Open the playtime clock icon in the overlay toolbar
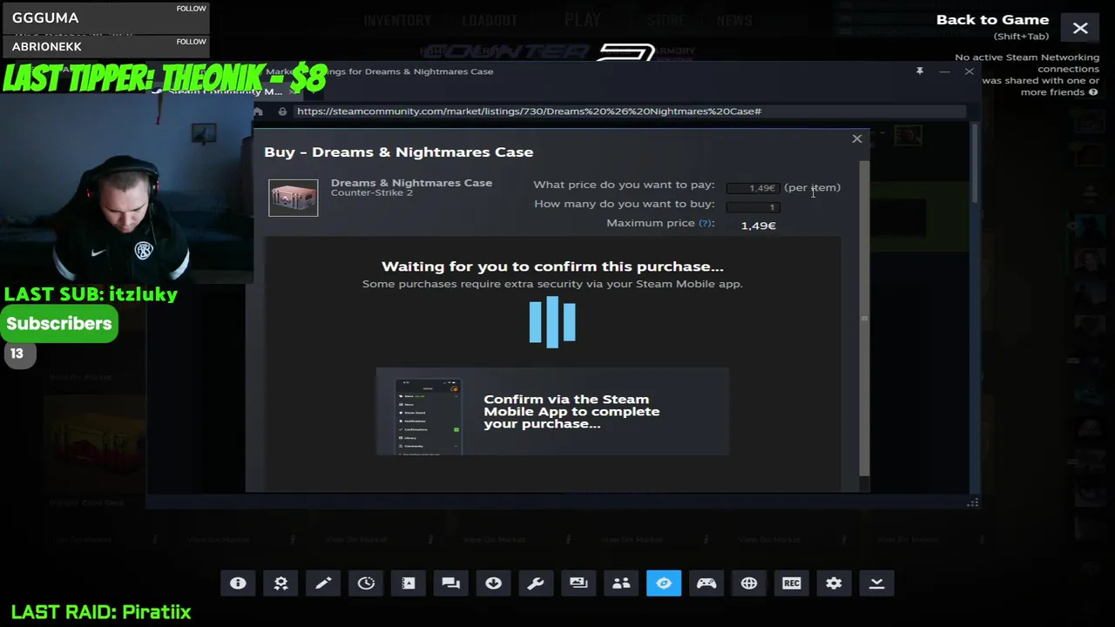This screenshot has height=627, width=1115. pos(366,583)
